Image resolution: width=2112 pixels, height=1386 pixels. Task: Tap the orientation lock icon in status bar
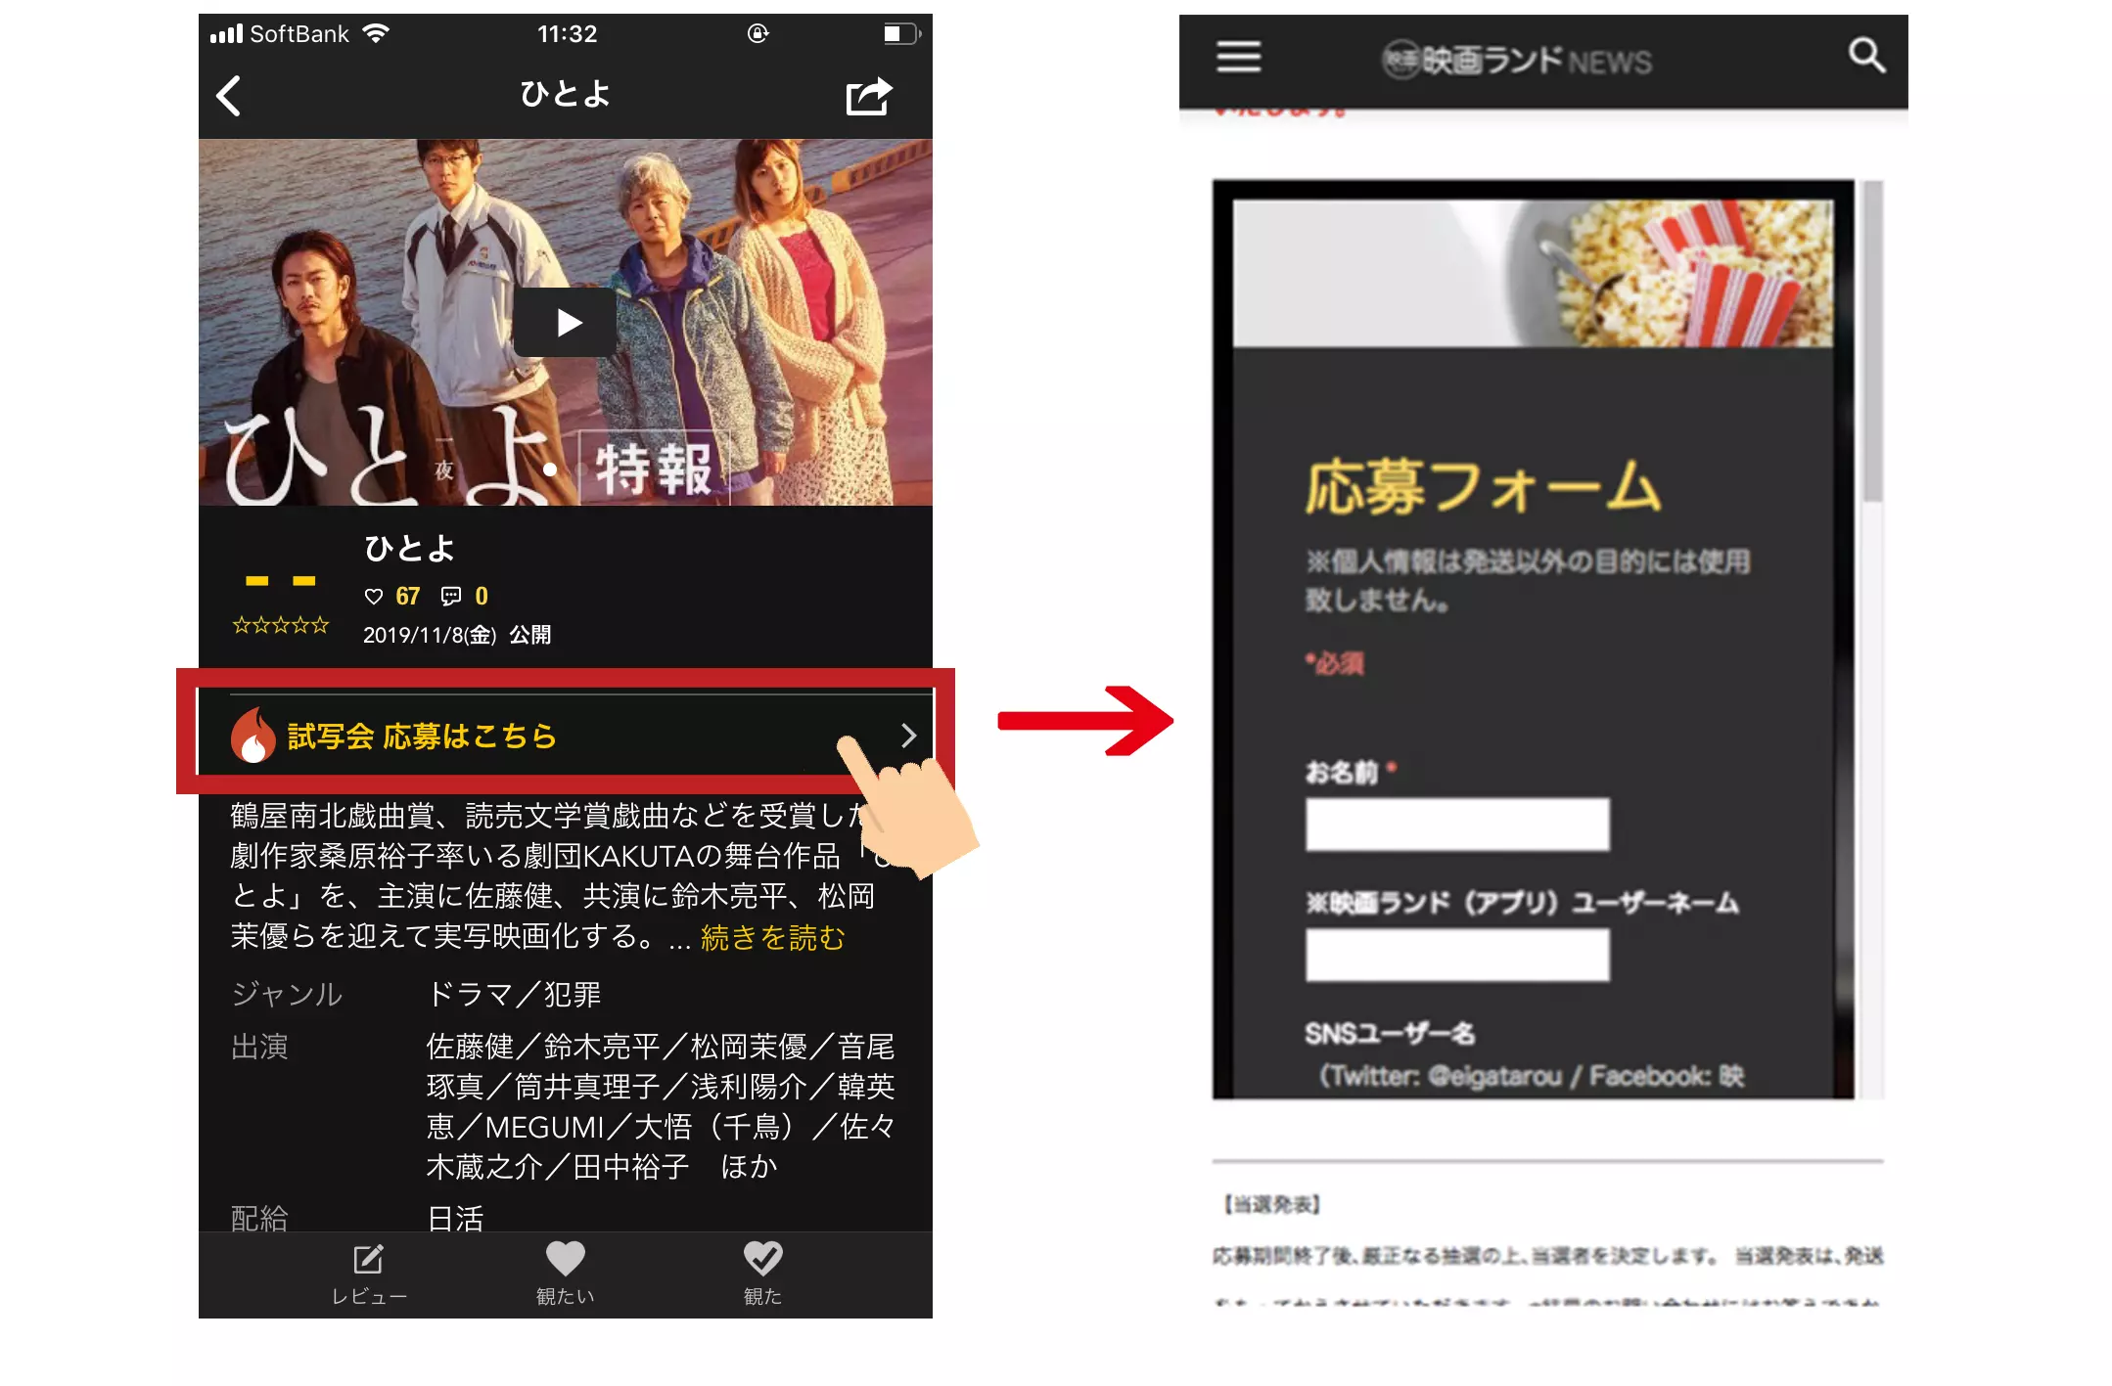click(x=758, y=34)
